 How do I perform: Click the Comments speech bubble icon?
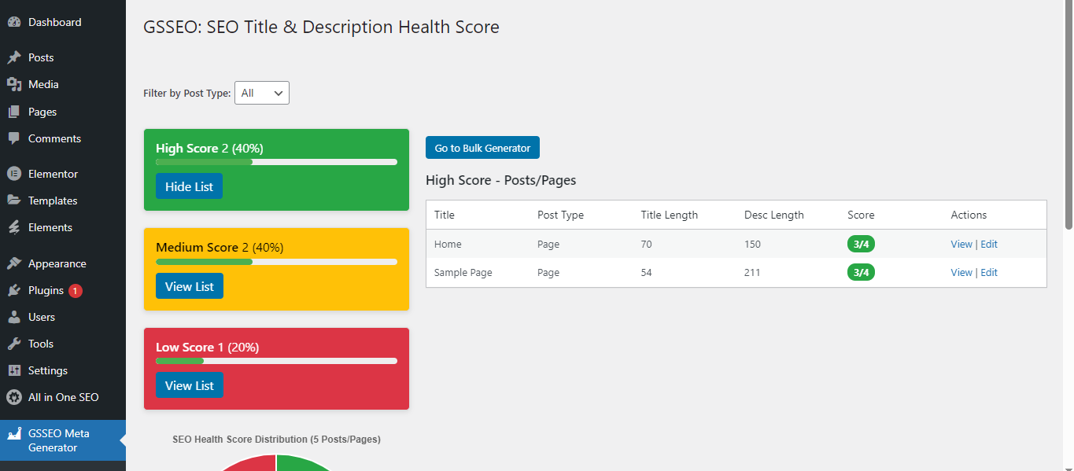(14, 138)
